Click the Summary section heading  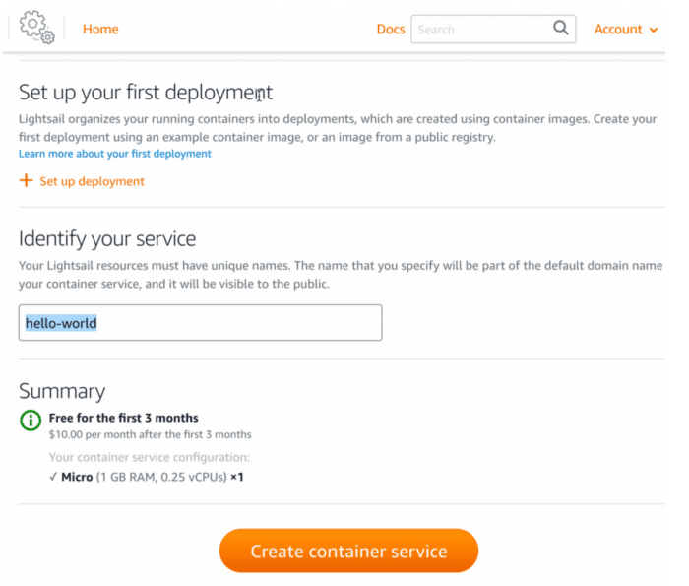[x=62, y=391]
